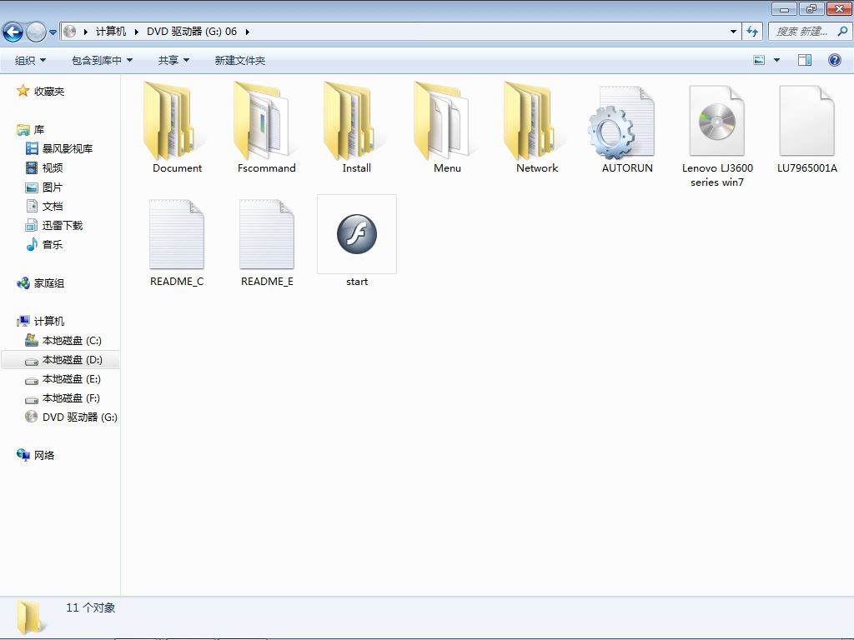Refresh the current folder view
The width and height of the screenshot is (854, 640).
tap(752, 32)
